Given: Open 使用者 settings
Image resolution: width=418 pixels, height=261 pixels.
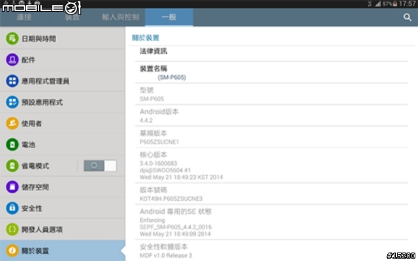Looking at the screenshot, I should [x=63, y=123].
